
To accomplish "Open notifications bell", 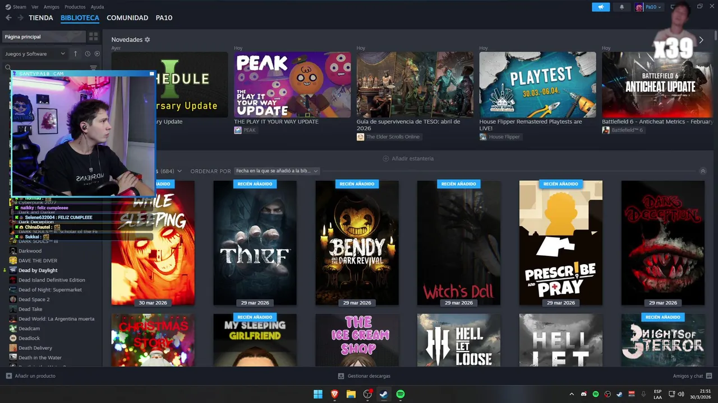I will [622, 7].
